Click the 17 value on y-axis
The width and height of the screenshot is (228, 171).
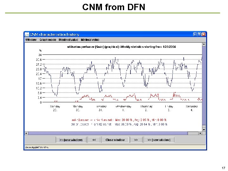tap(40, 79)
